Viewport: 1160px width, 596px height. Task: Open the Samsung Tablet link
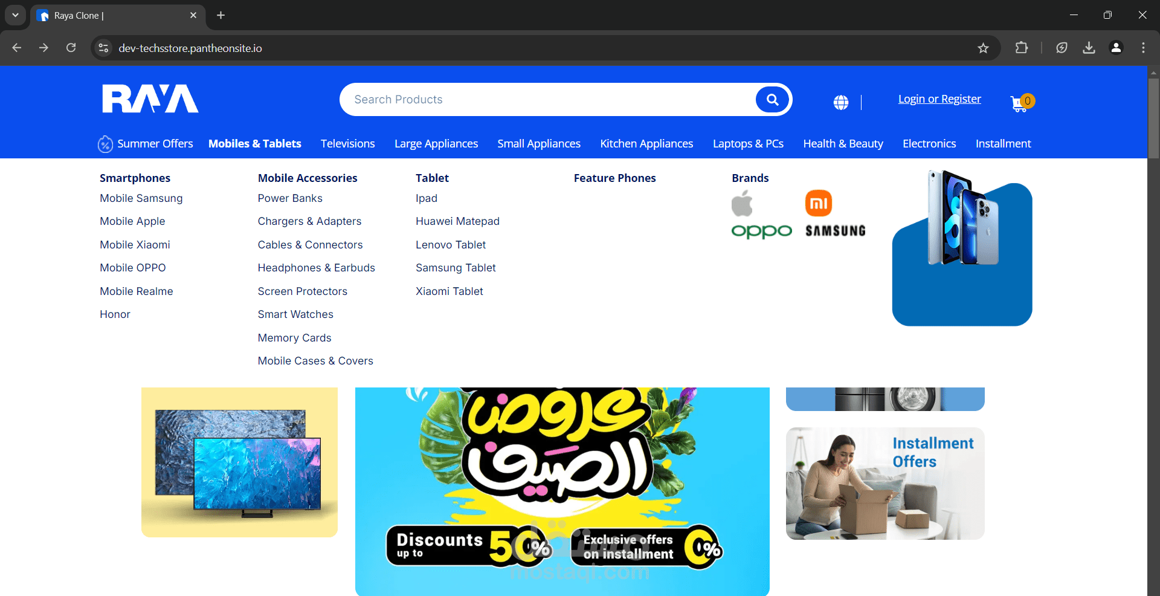pos(456,268)
